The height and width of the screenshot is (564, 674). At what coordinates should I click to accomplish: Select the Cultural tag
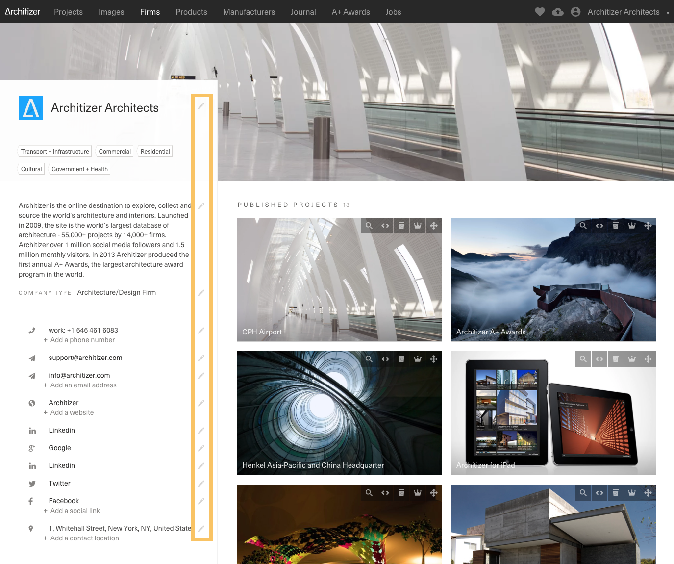point(31,169)
